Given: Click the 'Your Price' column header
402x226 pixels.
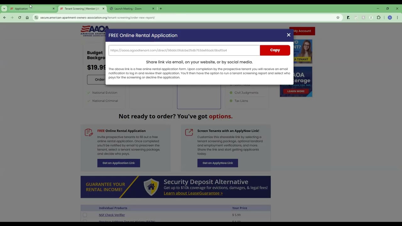Looking at the screenshot, I should [240, 208].
